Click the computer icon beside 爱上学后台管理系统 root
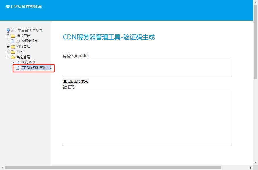 point(8,30)
